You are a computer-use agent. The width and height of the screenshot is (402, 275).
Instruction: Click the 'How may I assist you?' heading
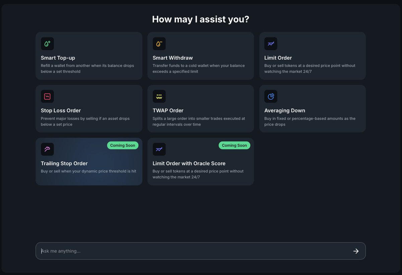tap(201, 19)
